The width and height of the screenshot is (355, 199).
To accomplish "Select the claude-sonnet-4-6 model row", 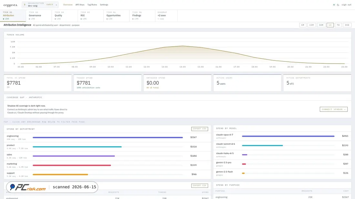I will [x=282, y=145].
